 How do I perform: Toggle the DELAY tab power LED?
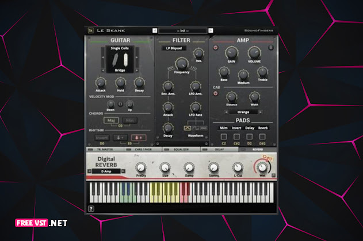point(205,150)
